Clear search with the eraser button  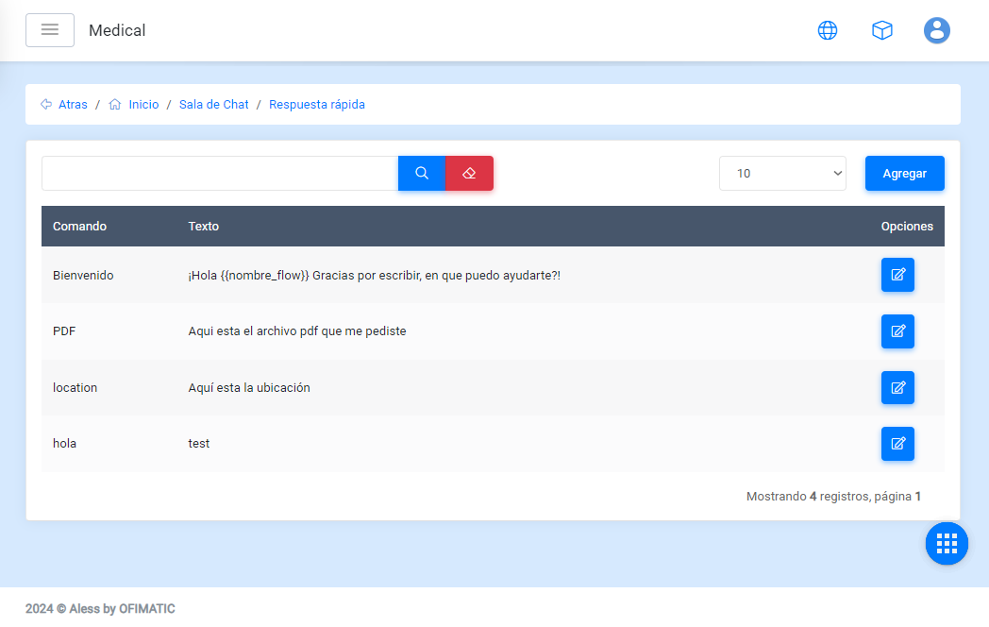469,174
